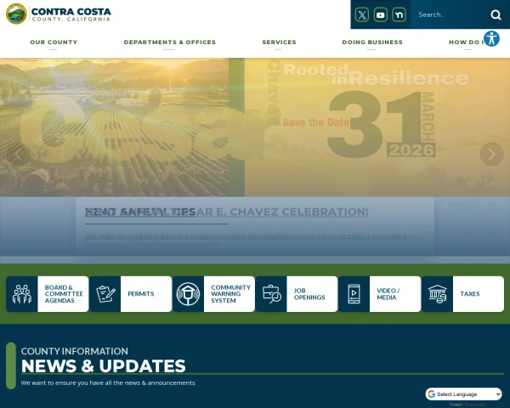Open the Doing Business menu
Screen dimensions: 510x408
point(372,42)
